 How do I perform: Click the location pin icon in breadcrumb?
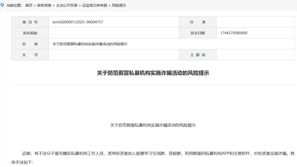click(2, 5)
